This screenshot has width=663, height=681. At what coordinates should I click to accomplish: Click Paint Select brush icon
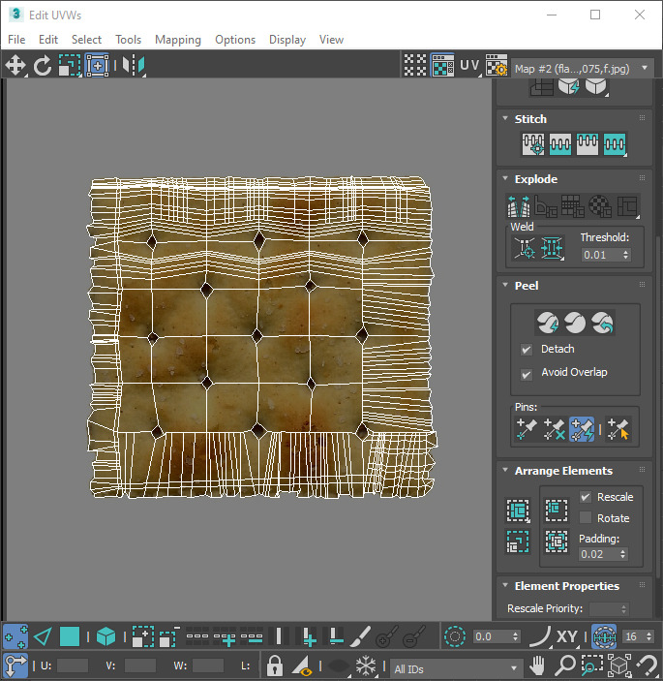coord(360,636)
